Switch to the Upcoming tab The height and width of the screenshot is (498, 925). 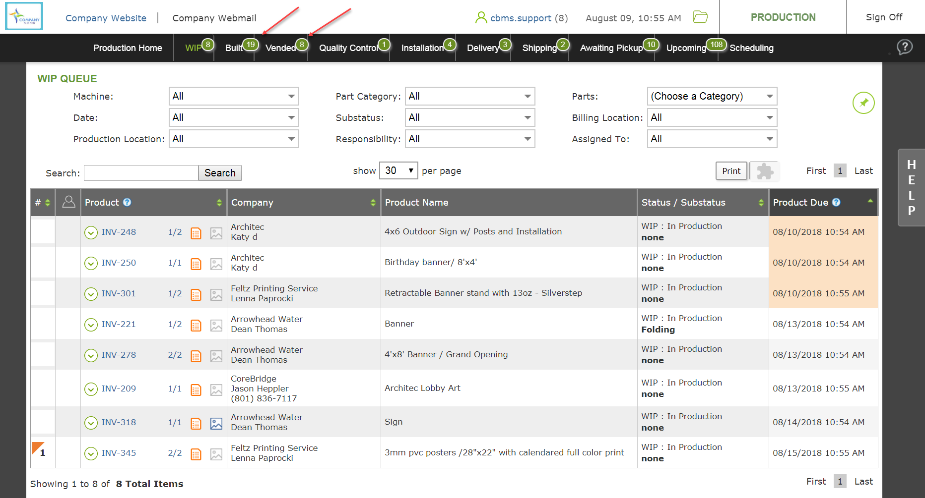pyautogui.click(x=686, y=48)
